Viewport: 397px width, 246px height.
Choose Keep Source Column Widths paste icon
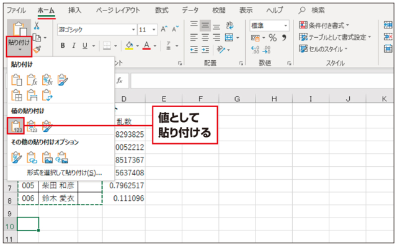(32, 95)
